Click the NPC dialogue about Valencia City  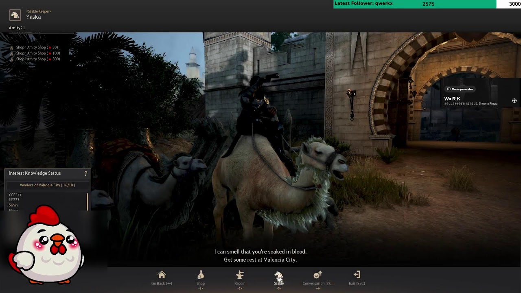260,256
